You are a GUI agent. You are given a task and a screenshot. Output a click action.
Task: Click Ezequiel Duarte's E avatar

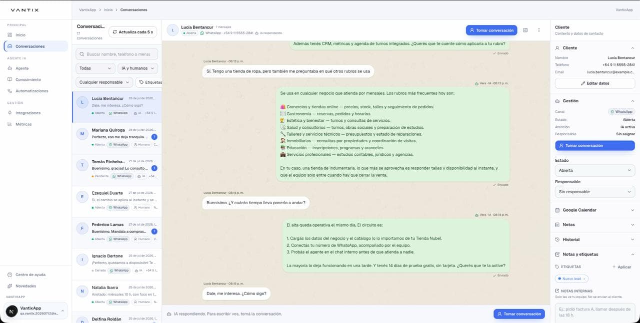point(82,197)
